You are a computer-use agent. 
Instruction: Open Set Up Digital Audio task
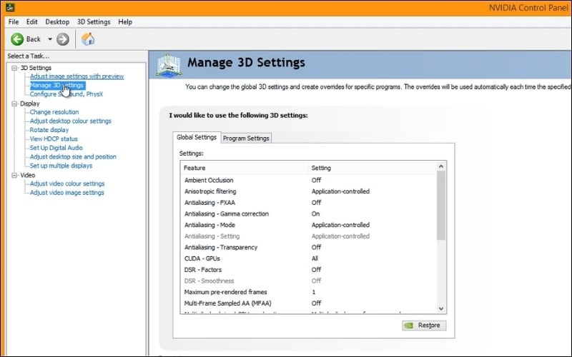[56, 148]
